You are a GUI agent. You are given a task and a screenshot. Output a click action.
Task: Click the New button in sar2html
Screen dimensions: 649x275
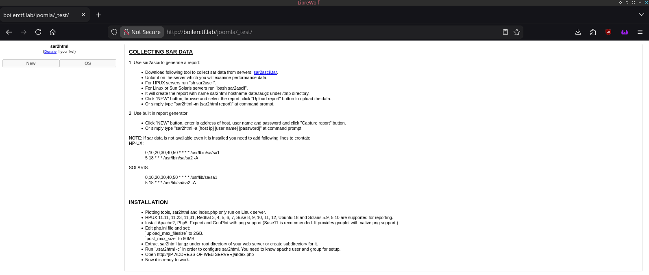(x=31, y=63)
